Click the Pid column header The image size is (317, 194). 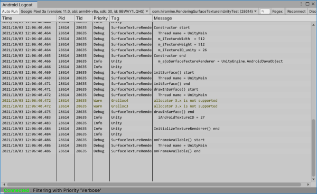(x=66, y=18)
